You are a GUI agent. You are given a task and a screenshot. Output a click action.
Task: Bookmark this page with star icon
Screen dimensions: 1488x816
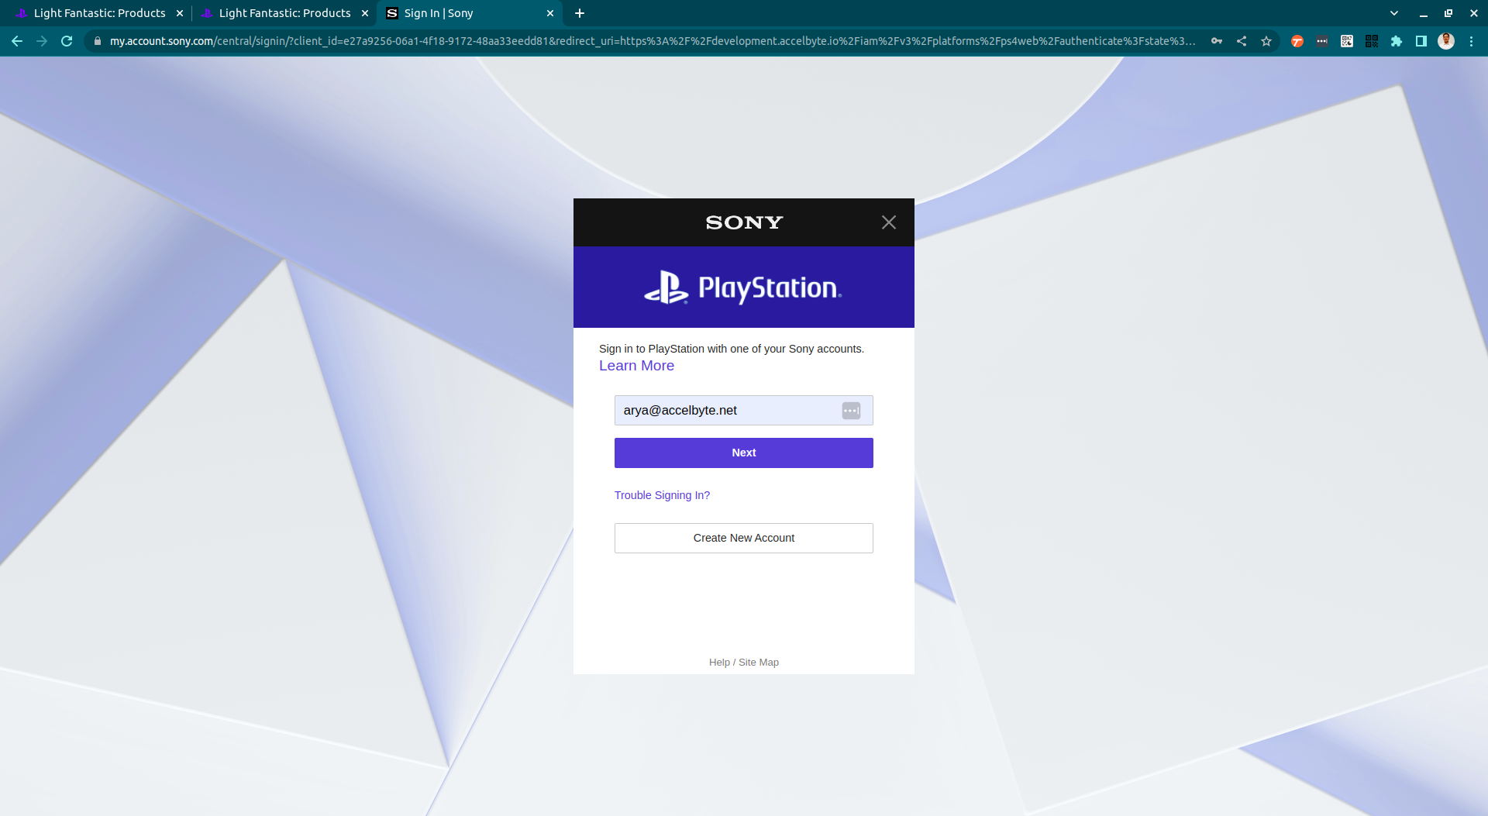click(1266, 41)
